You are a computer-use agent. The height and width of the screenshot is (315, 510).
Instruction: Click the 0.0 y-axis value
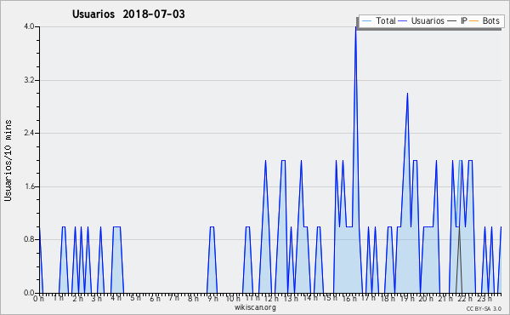point(29,293)
